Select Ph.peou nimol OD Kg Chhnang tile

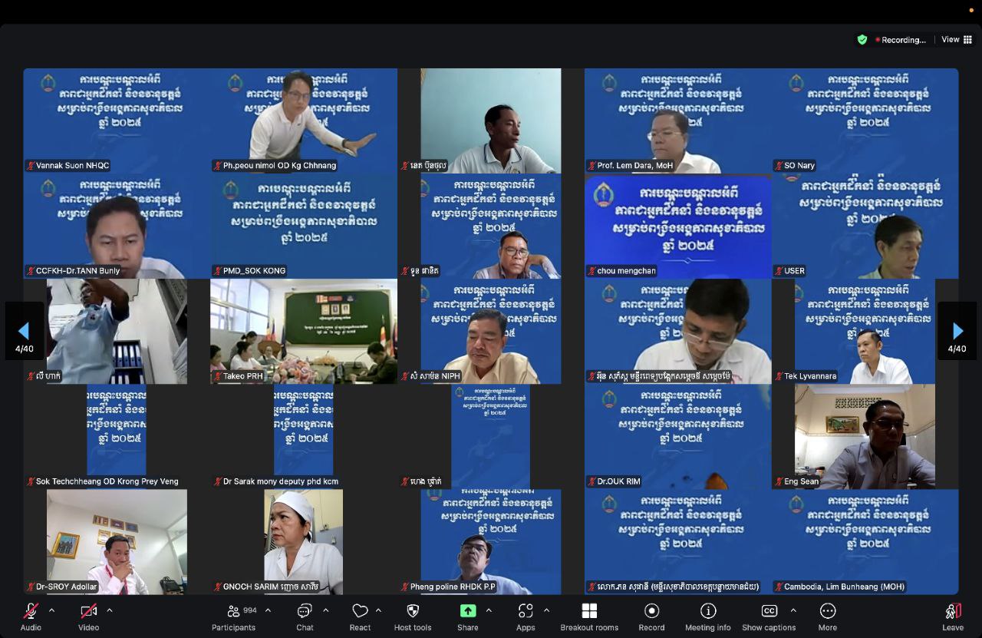(x=304, y=121)
